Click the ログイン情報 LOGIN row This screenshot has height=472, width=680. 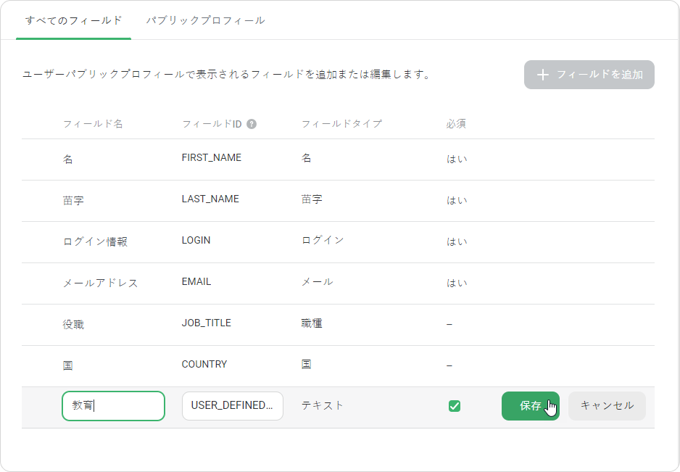pyautogui.click(x=338, y=242)
